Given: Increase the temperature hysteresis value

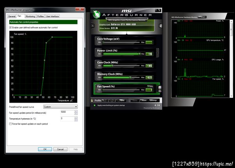Looking at the screenshot, I should [76, 118].
